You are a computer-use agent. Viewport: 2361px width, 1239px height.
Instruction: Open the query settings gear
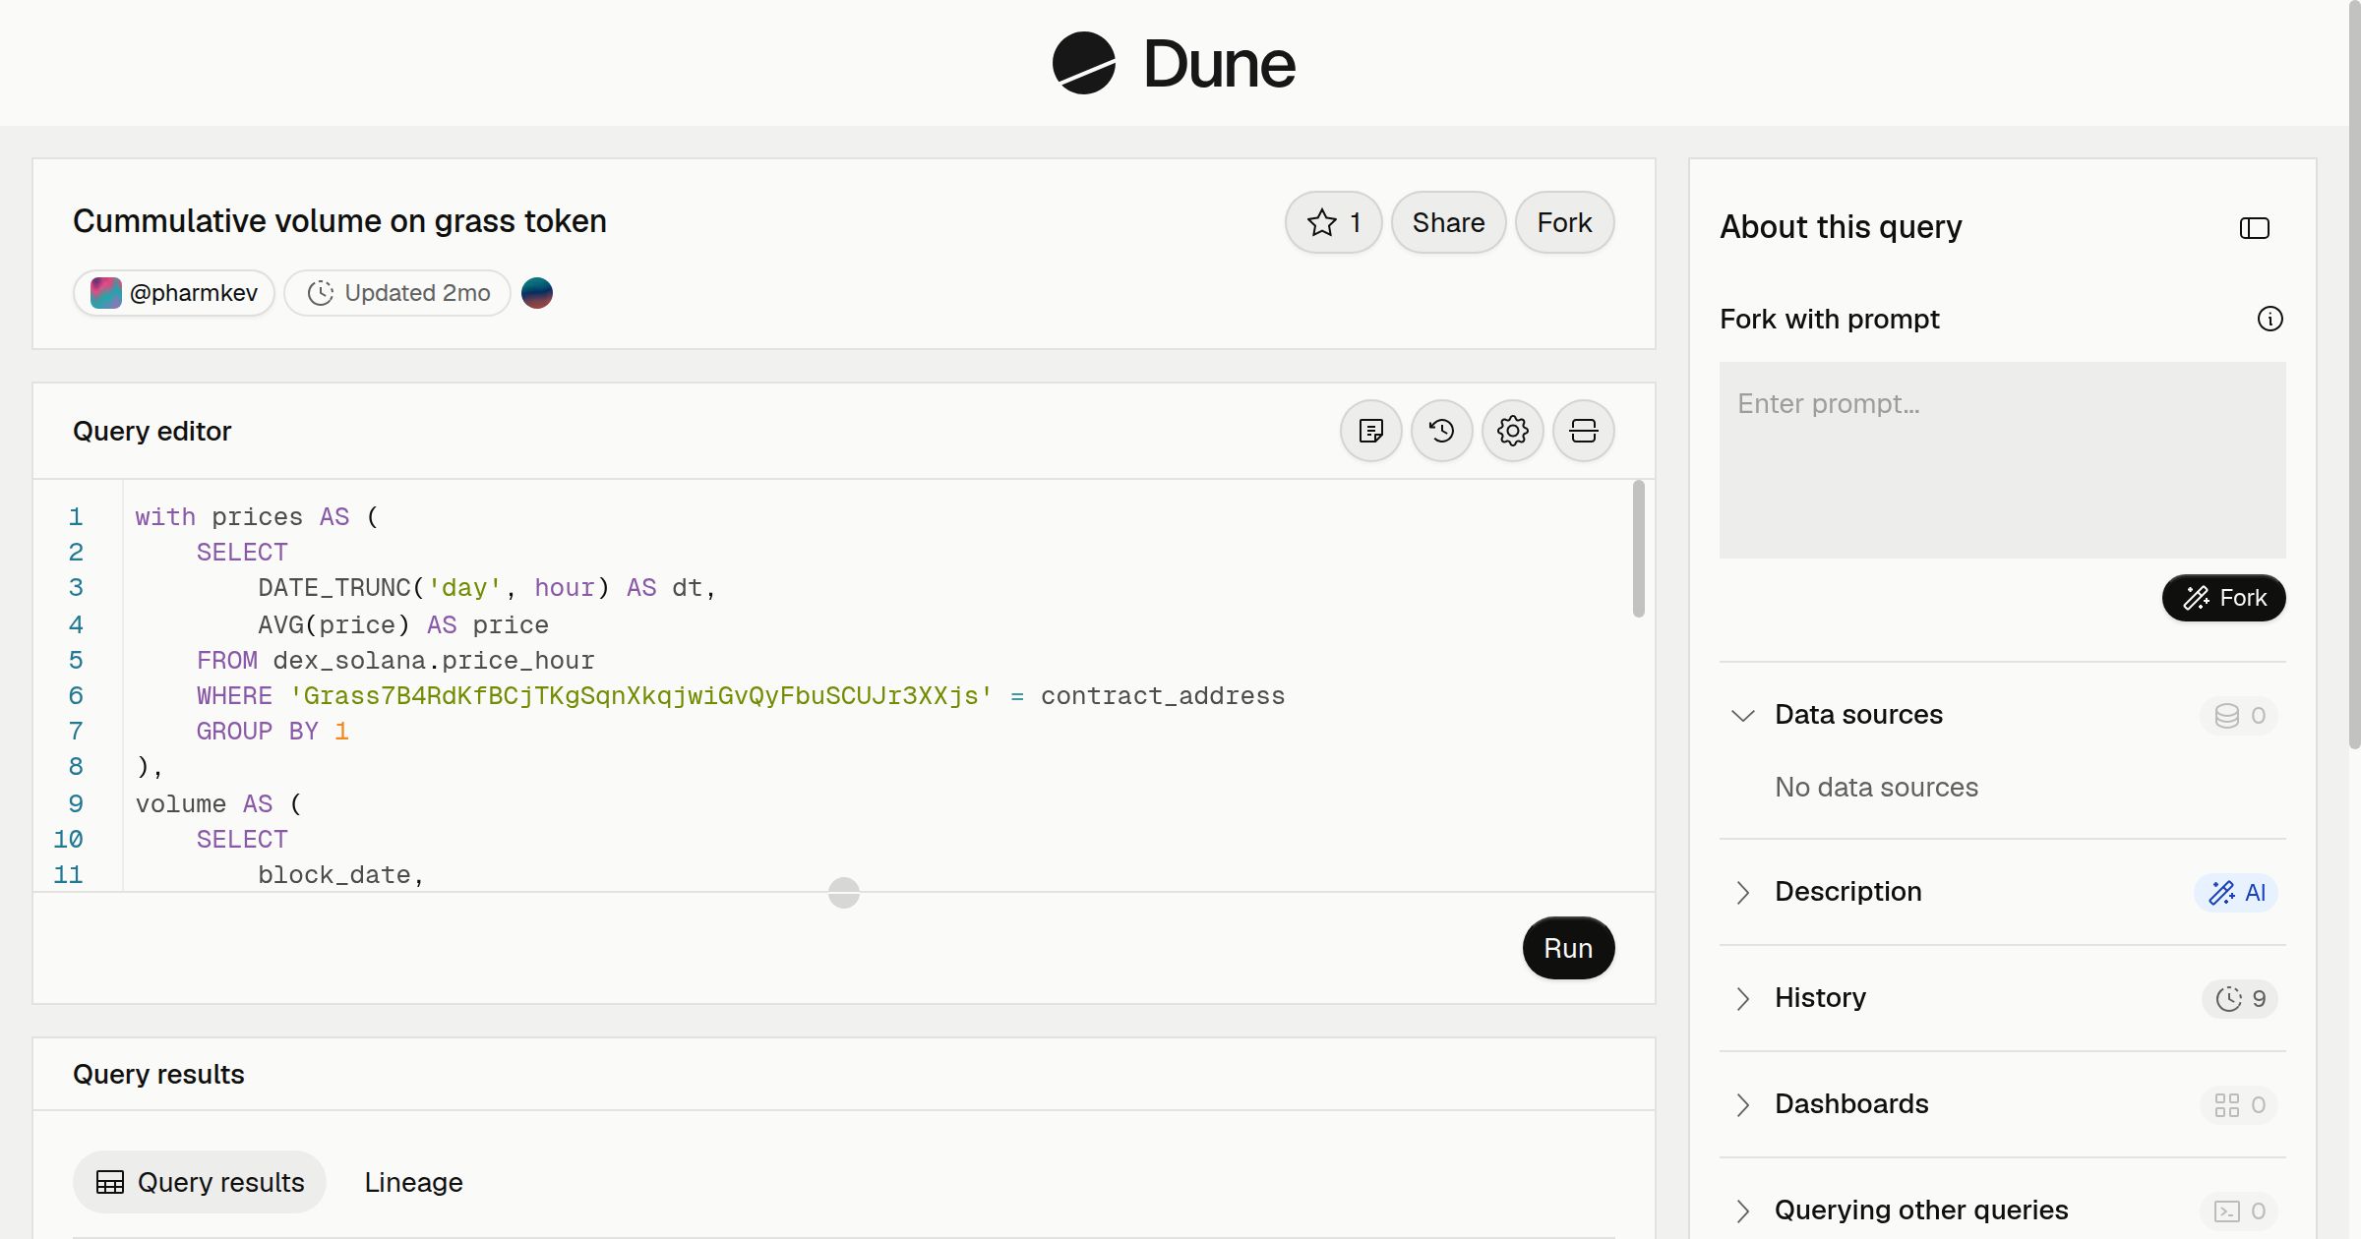[x=1513, y=431]
